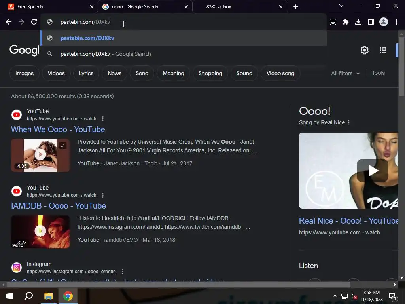Play the IAMDDB video thumbnail
The width and height of the screenshot is (405, 304).
[x=40, y=232]
